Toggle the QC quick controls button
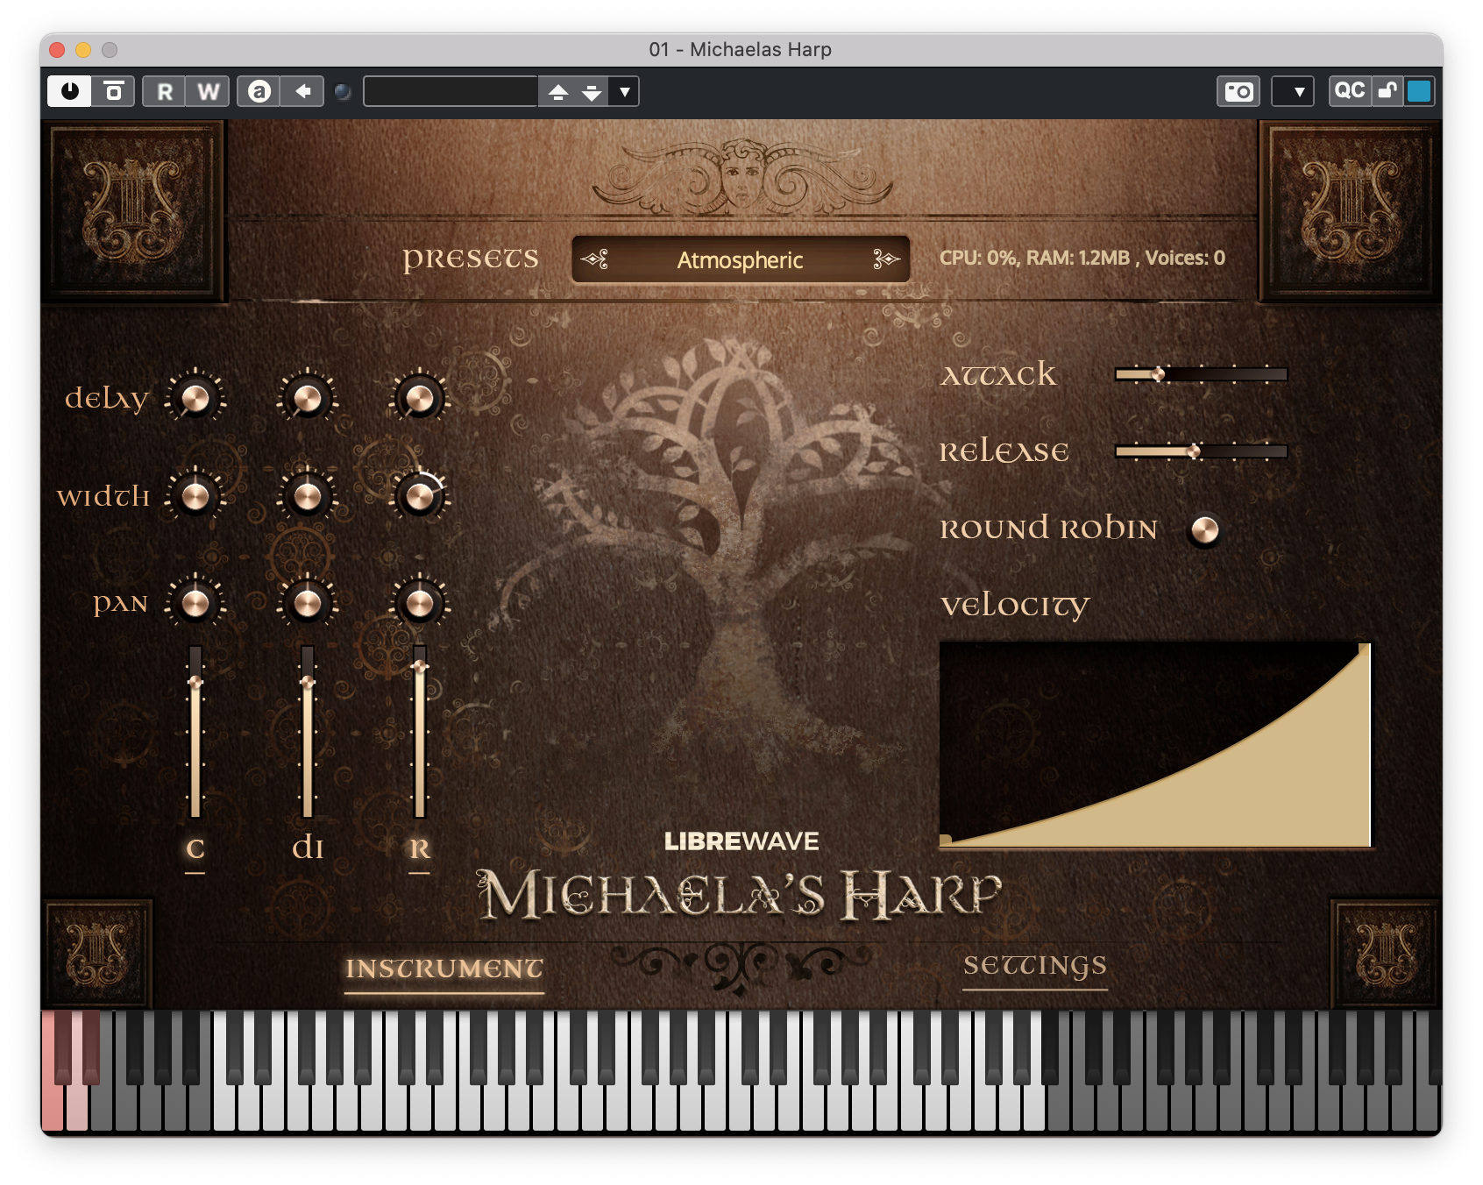The image size is (1483, 1185). tap(1350, 90)
